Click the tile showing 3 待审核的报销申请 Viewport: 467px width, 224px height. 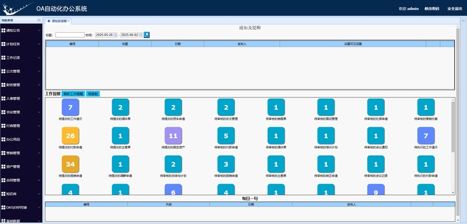pyautogui.click(x=226, y=164)
